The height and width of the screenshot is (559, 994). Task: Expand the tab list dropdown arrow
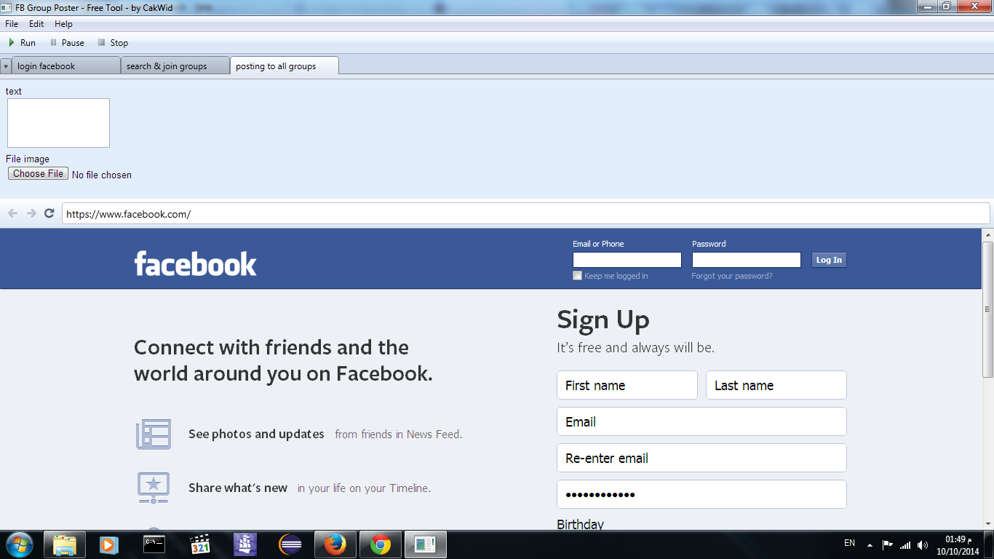click(x=6, y=66)
